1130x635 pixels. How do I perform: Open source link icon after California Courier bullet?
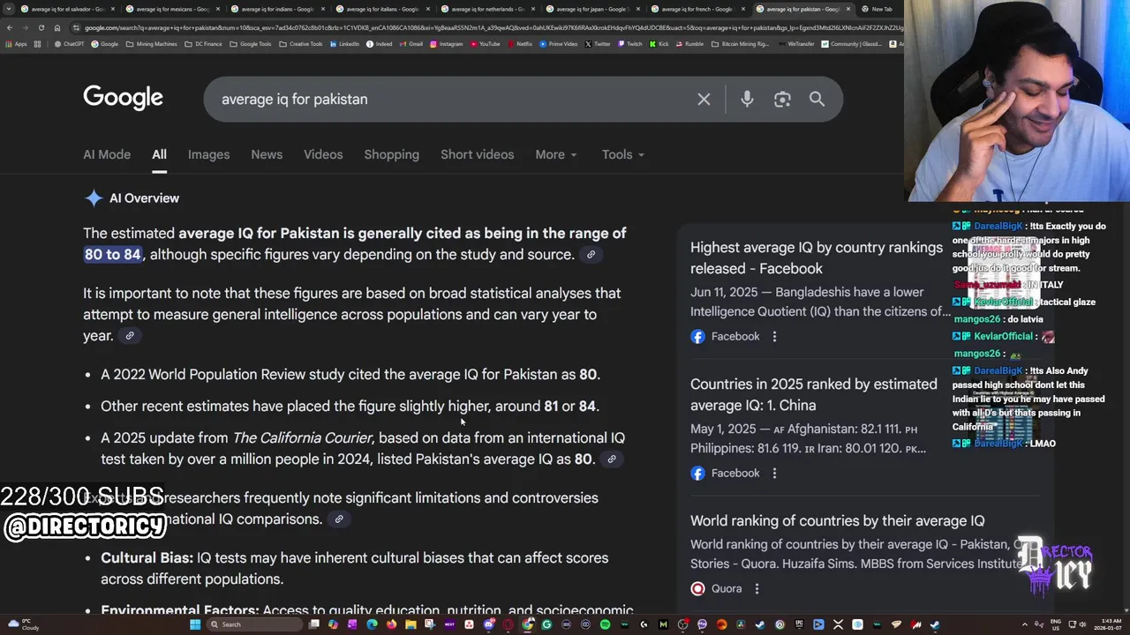(x=611, y=459)
